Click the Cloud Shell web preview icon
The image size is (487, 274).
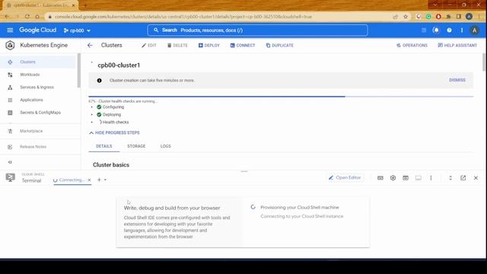(x=406, y=178)
